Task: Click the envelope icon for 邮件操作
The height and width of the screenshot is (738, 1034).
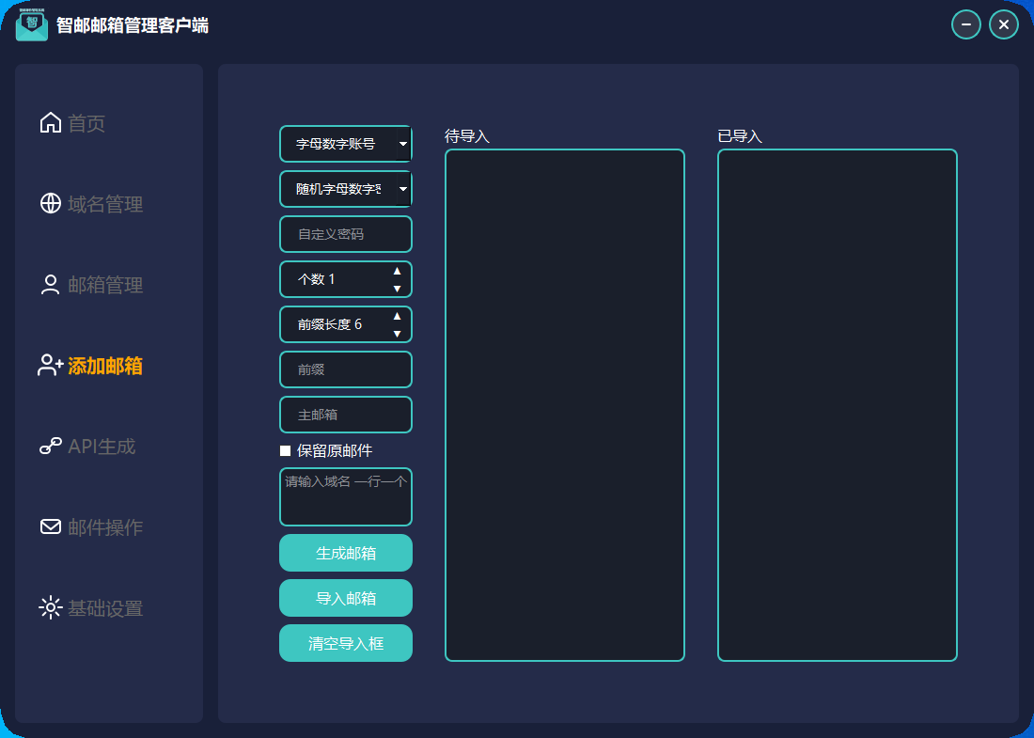Action: [51, 527]
